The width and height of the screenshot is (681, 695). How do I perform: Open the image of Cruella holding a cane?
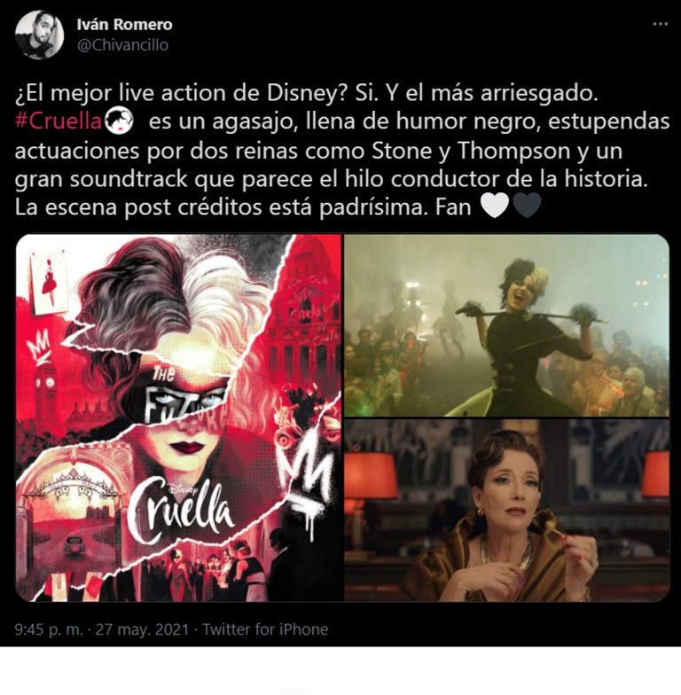(x=506, y=325)
